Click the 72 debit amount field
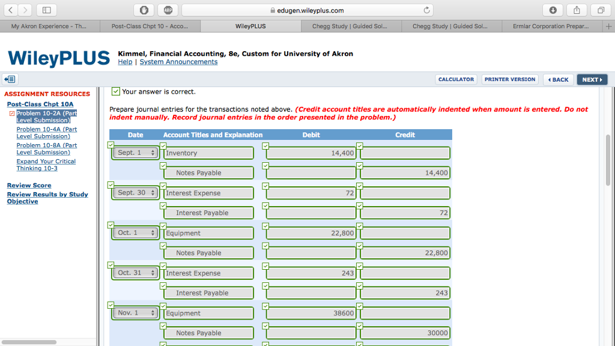The height and width of the screenshot is (346, 615). pyautogui.click(x=311, y=193)
